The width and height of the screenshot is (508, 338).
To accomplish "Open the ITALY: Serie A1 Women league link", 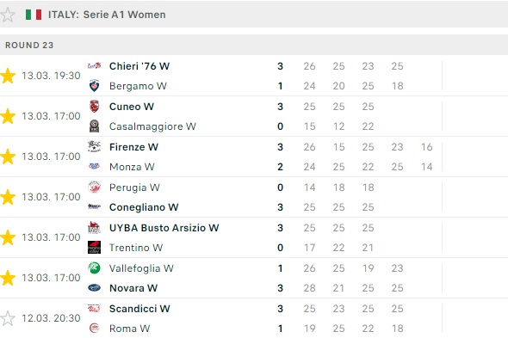I will [x=107, y=15].
